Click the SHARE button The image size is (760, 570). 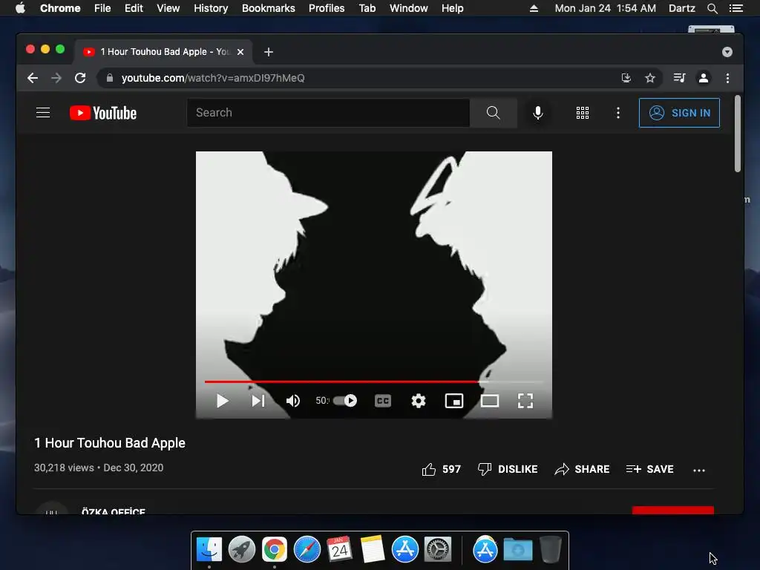coord(582,469)
